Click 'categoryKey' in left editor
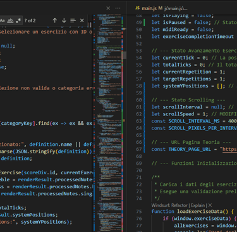This screenshot has height=232, width=237. click(17, 124)
